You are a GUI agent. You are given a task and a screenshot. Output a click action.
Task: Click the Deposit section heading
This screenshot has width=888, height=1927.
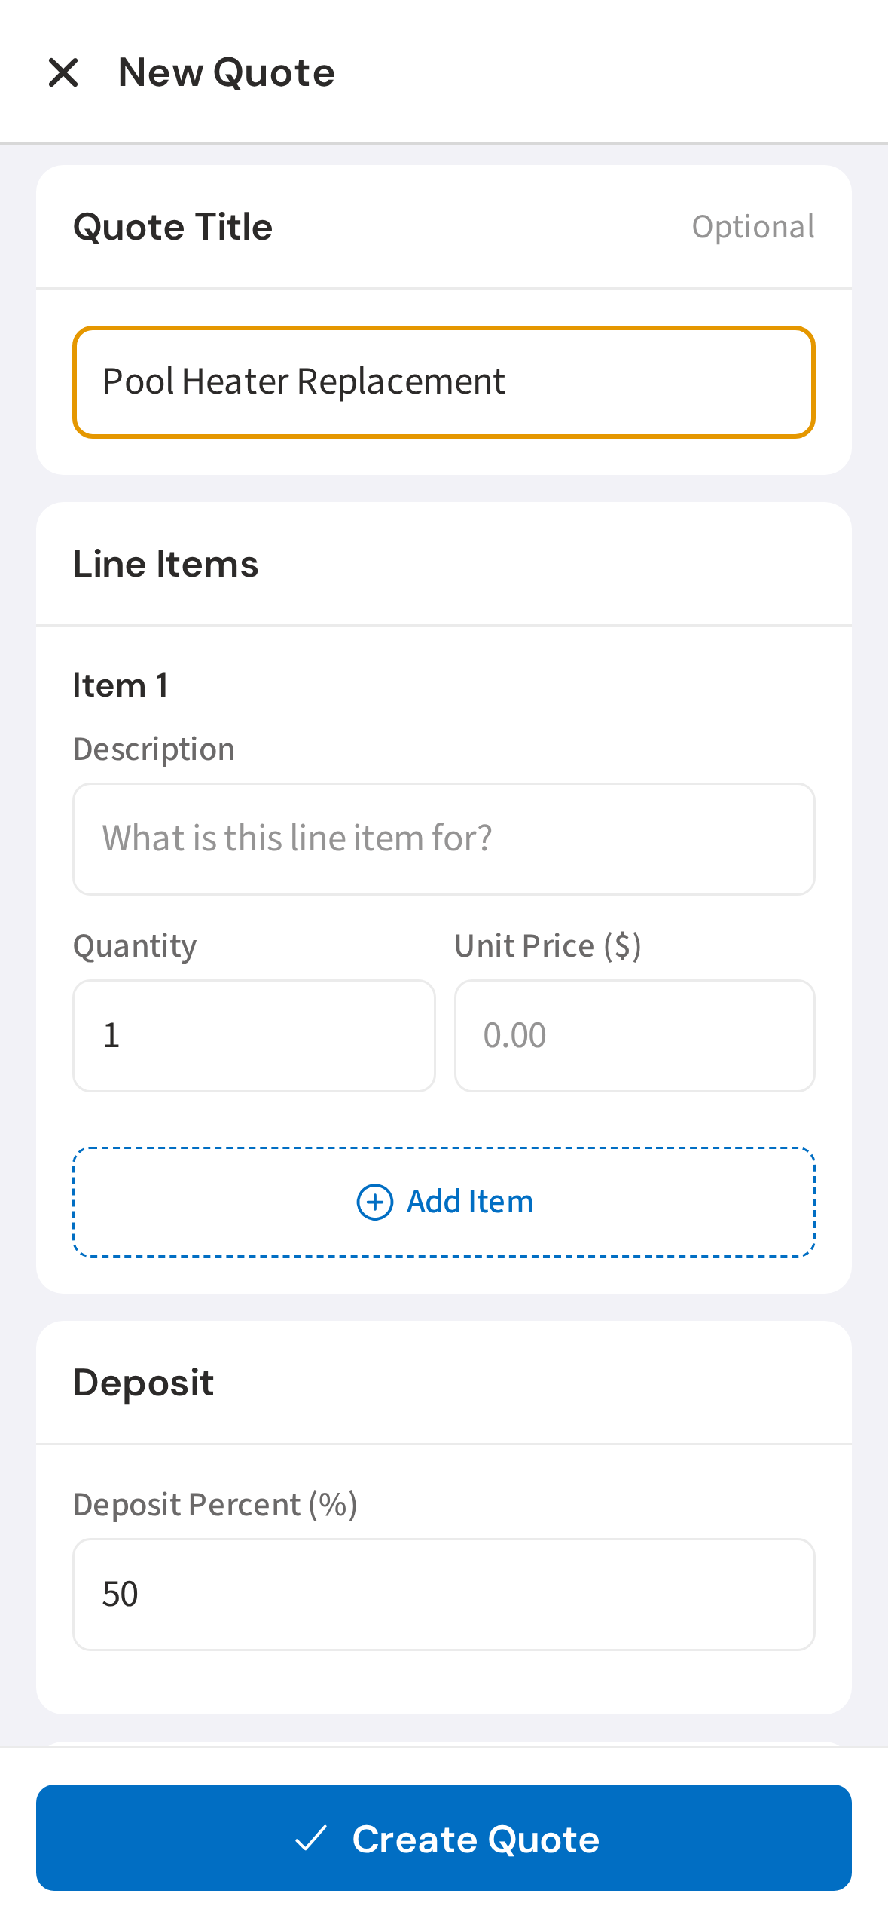point(143,1383)
